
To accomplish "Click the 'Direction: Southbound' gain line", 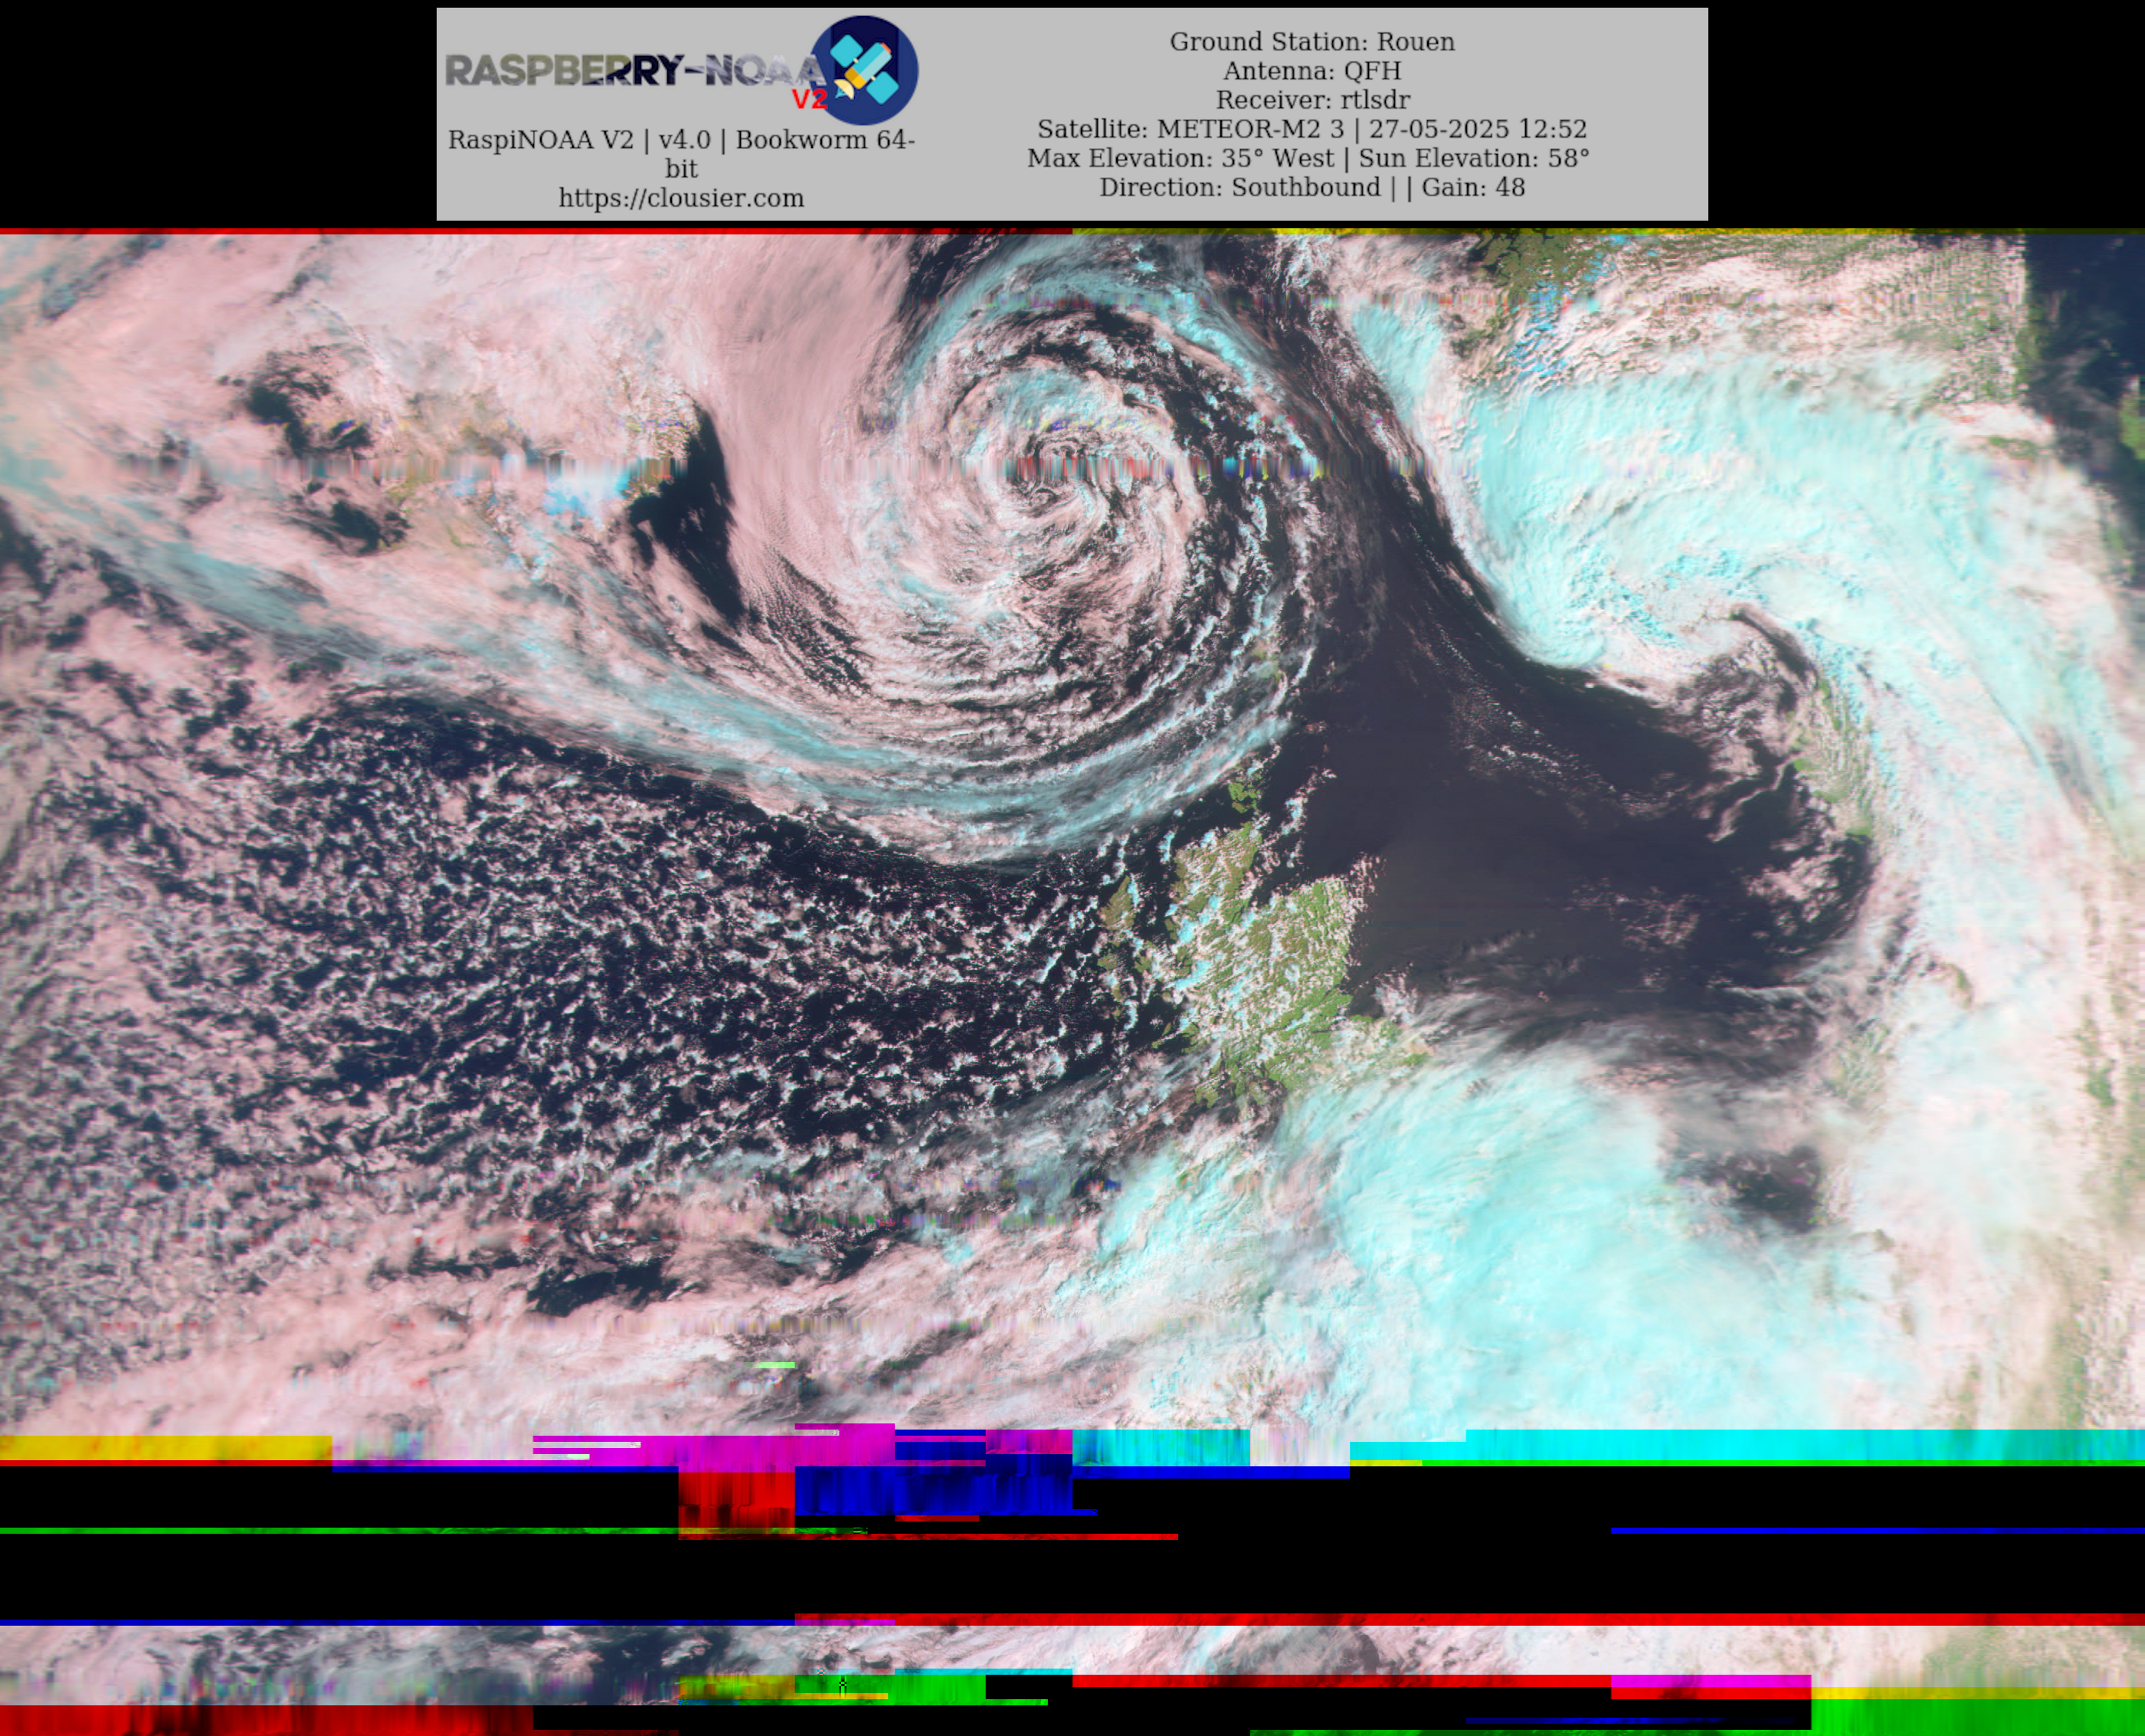I will [1312, 187].
